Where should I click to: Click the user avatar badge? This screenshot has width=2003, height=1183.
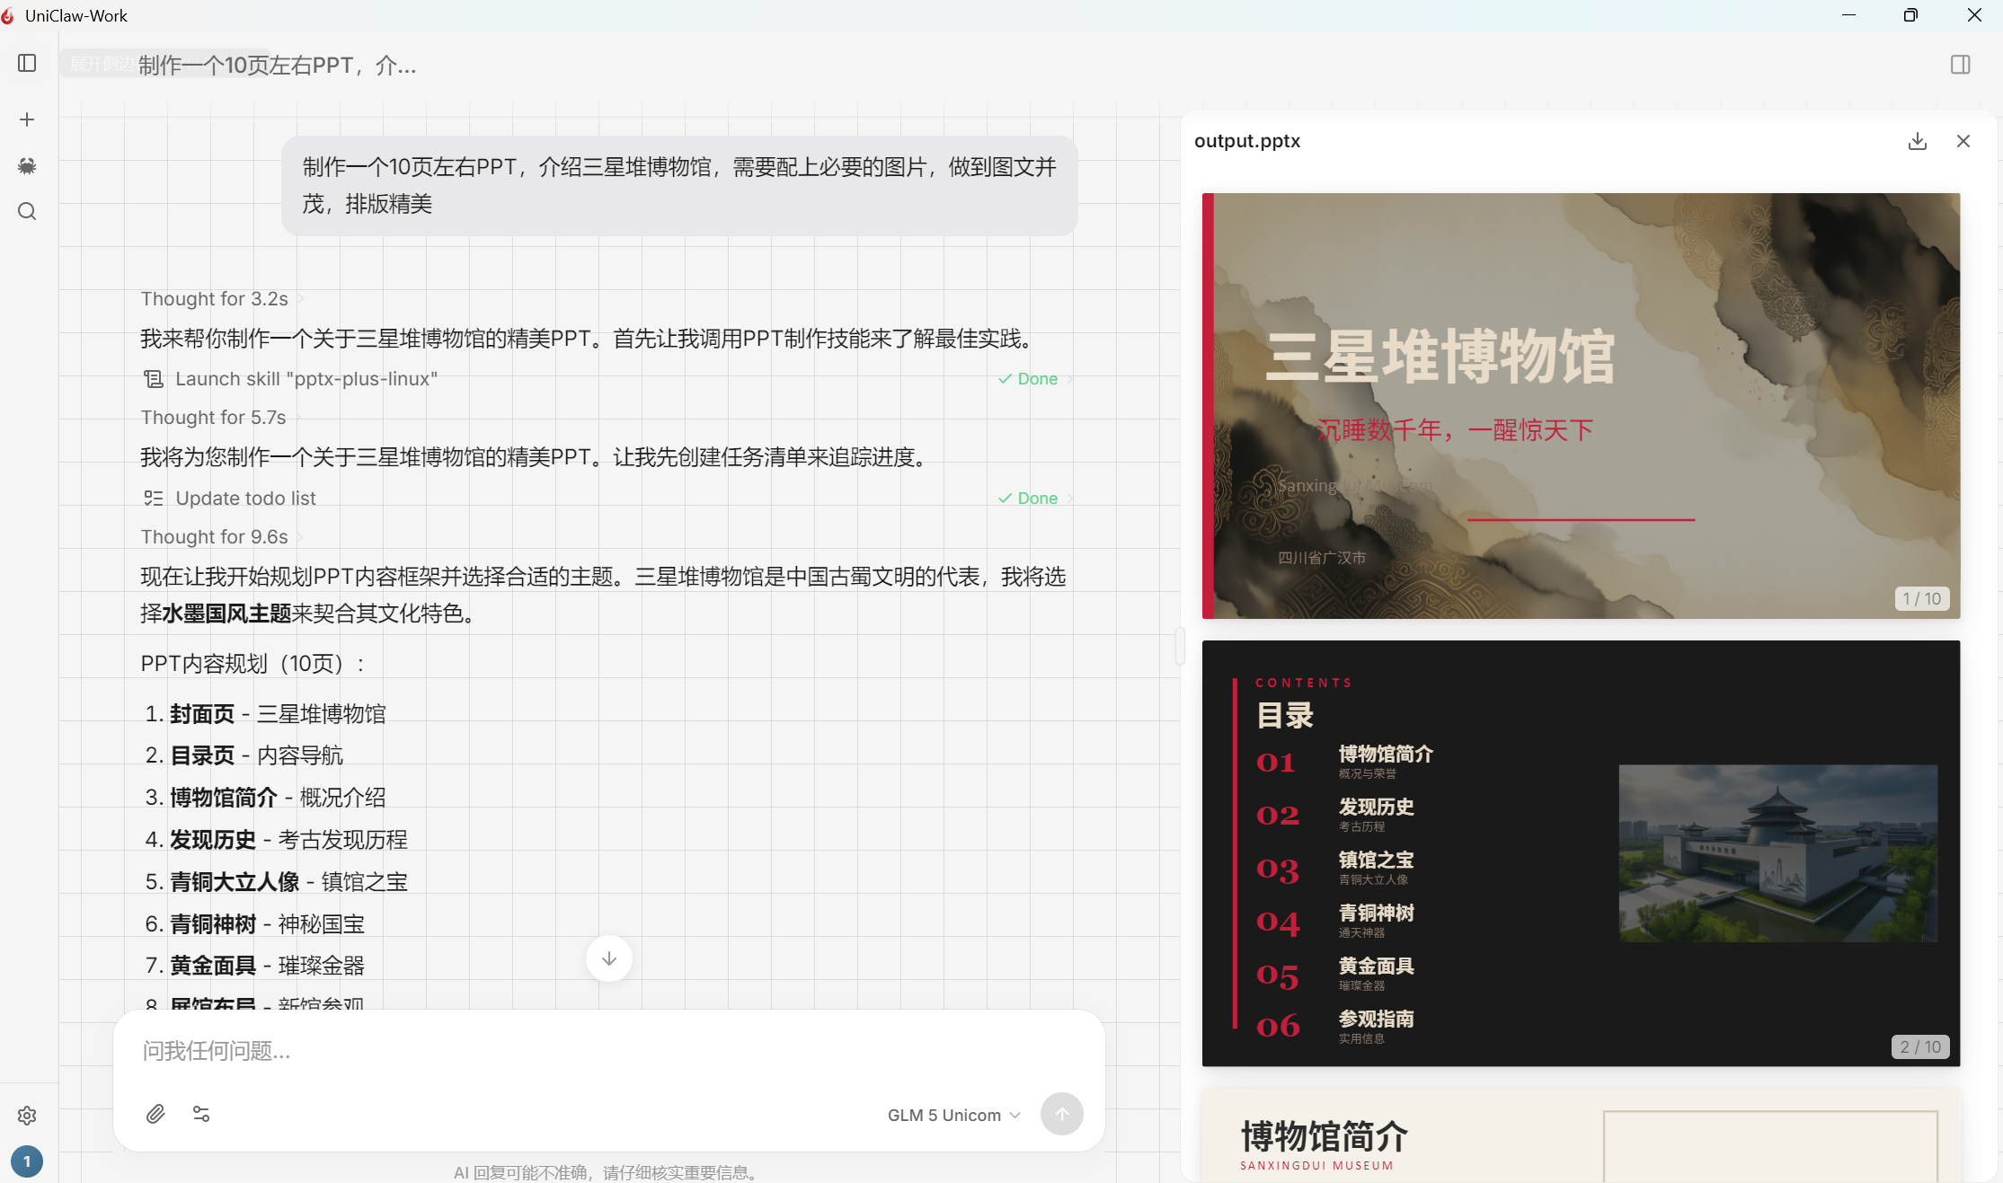(27, 1161)
